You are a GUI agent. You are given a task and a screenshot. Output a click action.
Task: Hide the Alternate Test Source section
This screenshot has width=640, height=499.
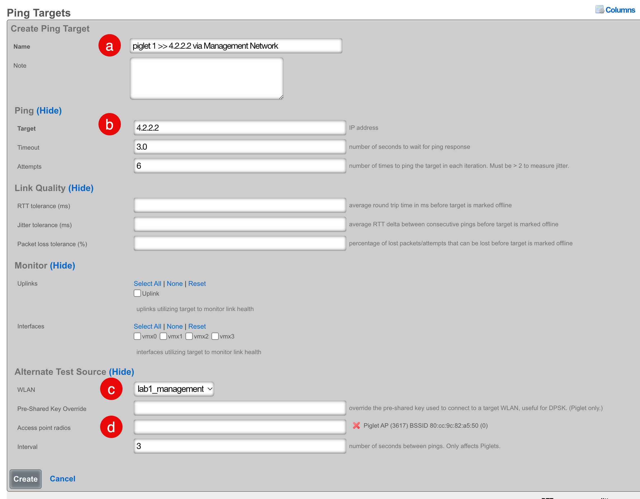click(121, 371)
